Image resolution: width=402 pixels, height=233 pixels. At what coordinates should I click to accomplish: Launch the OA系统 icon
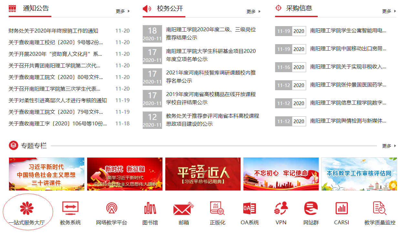point(250,209)
